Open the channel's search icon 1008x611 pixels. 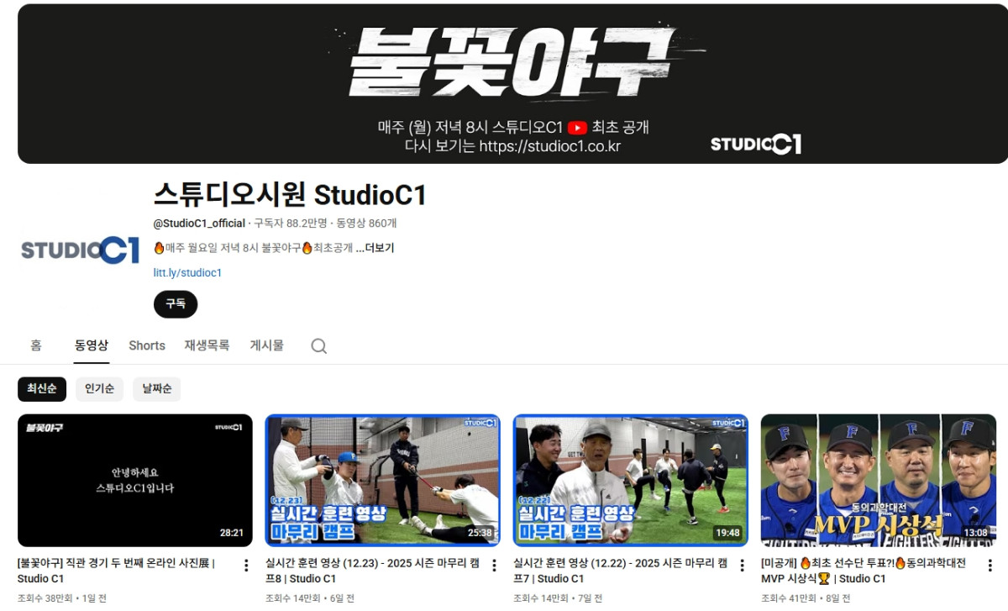click(x=318, y=345)
